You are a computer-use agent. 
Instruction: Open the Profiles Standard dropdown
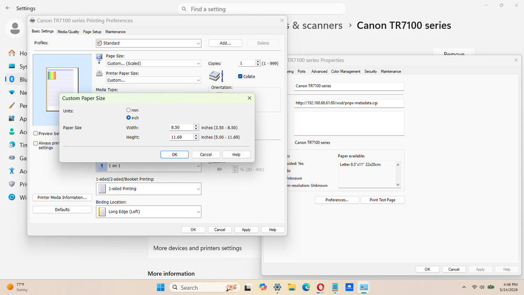click(149, 43)
